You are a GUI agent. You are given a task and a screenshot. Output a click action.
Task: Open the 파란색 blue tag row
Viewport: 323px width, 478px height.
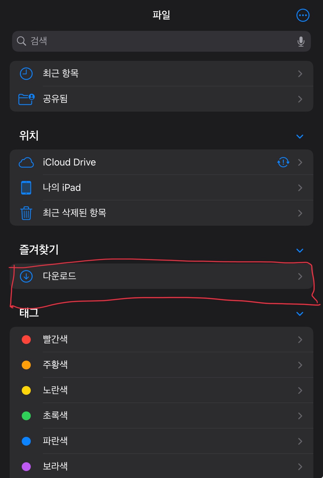(161, 441)
